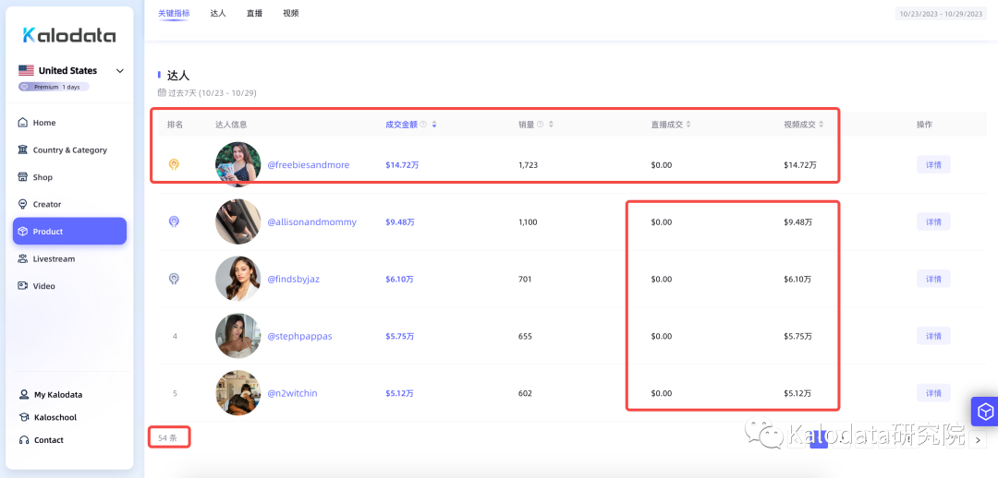Open Home via its sidebar house icon
998x478 pixels.
pyautogui.click(x=23, y=123)
